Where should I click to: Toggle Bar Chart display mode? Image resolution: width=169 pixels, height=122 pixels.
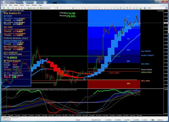click(118, 8)
